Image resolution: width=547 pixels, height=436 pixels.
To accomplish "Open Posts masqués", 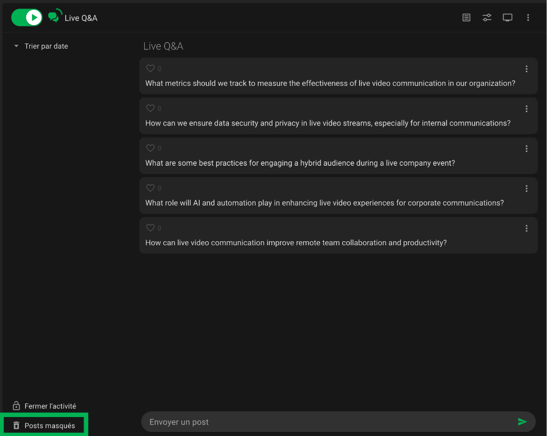I will 45,426.
